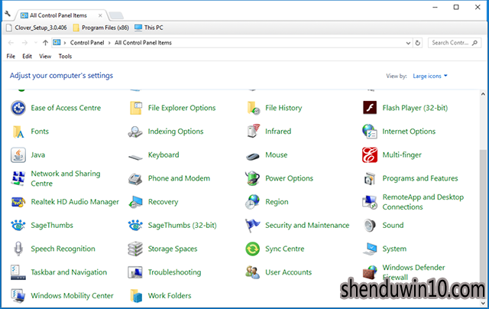Click the green Sync Centre icon

coord(253,249)
